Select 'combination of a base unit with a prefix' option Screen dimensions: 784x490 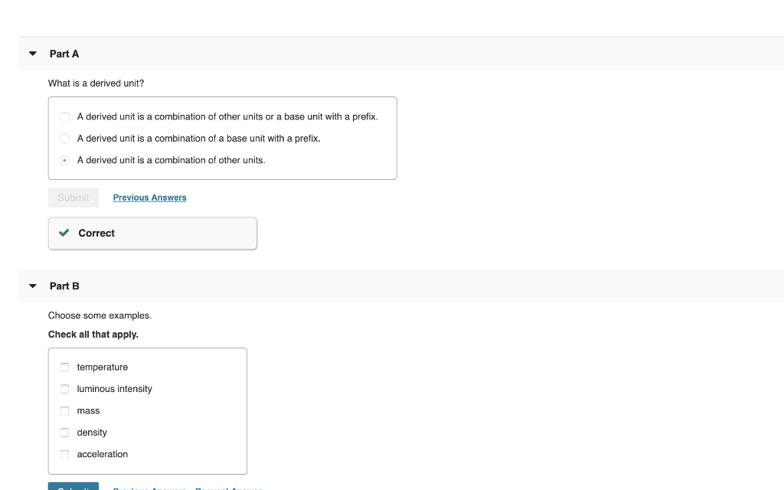pos(65,139)
